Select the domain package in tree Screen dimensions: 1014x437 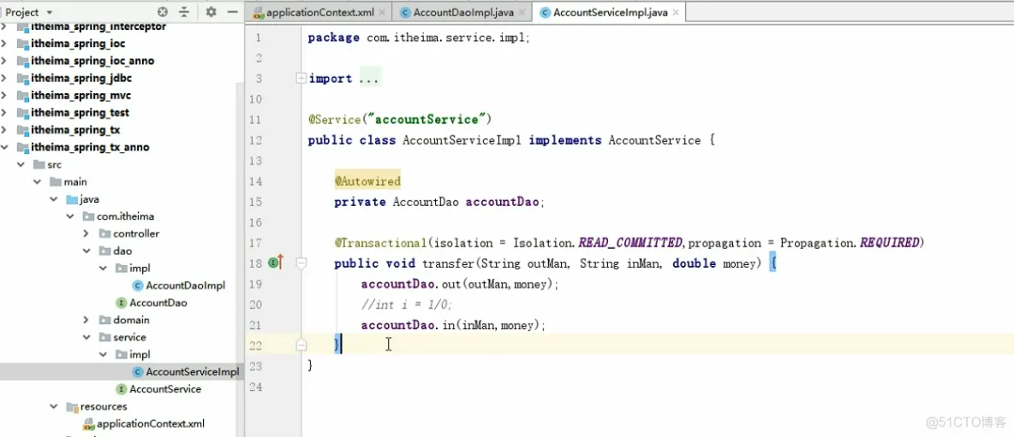[x=131, y=320]
